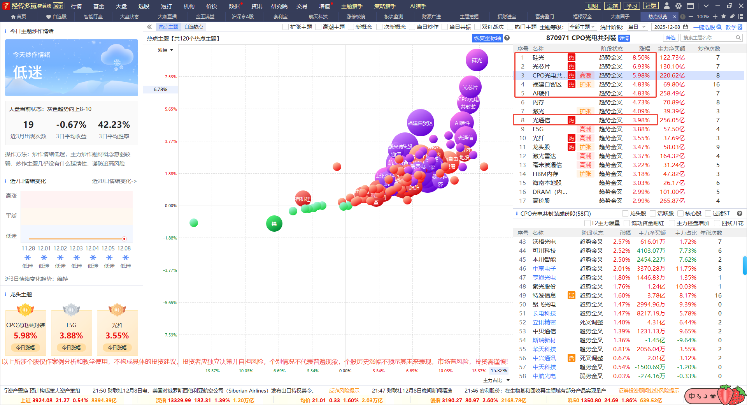Open the calendar date picker icon
This screenshot has width=747, height=405.
[686, 27]
